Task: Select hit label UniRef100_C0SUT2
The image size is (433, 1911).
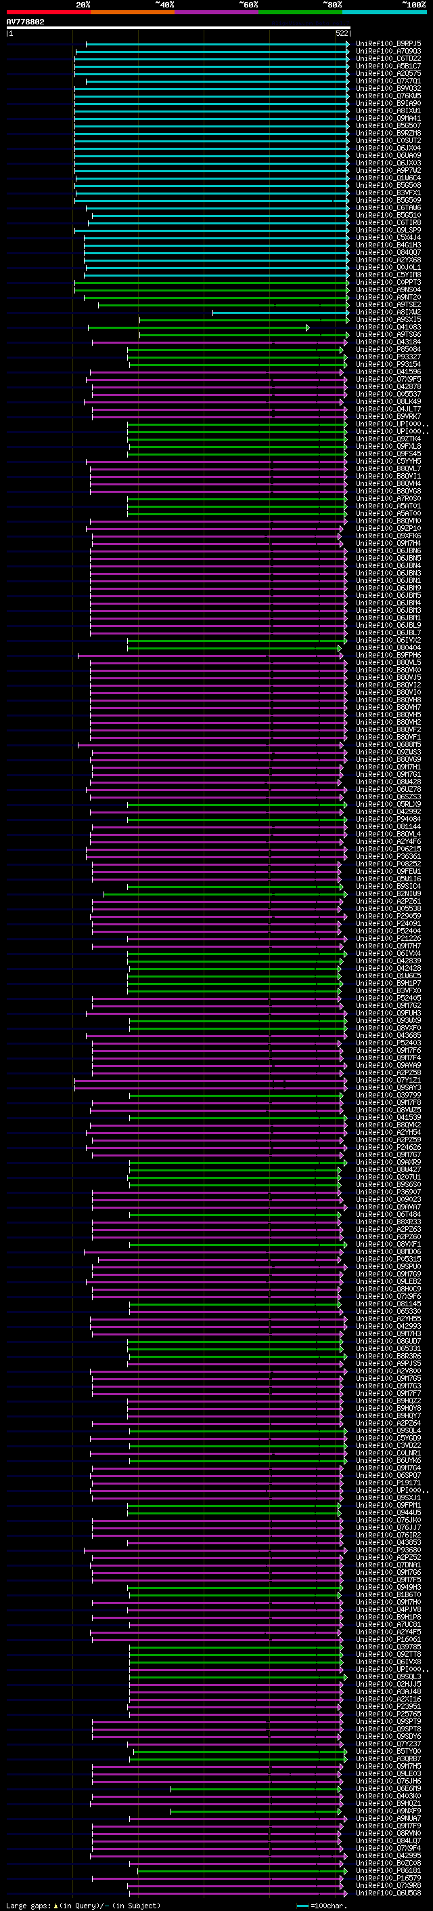Action: 388,141
